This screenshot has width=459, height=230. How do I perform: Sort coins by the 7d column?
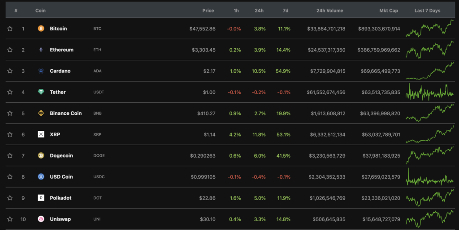(x=286, y=10)
